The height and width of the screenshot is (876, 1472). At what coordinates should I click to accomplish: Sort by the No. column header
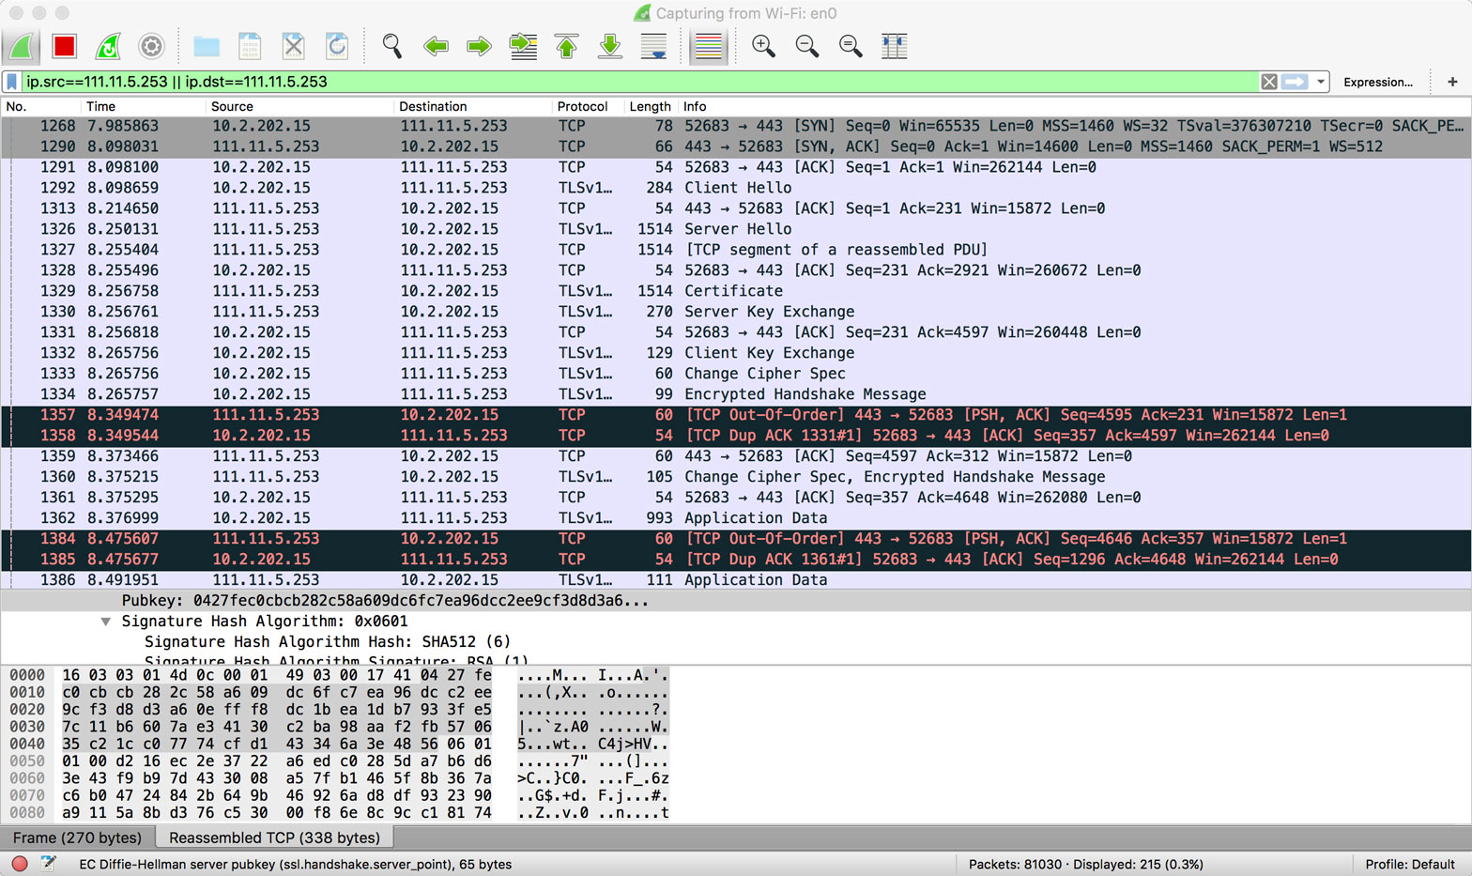40,106
